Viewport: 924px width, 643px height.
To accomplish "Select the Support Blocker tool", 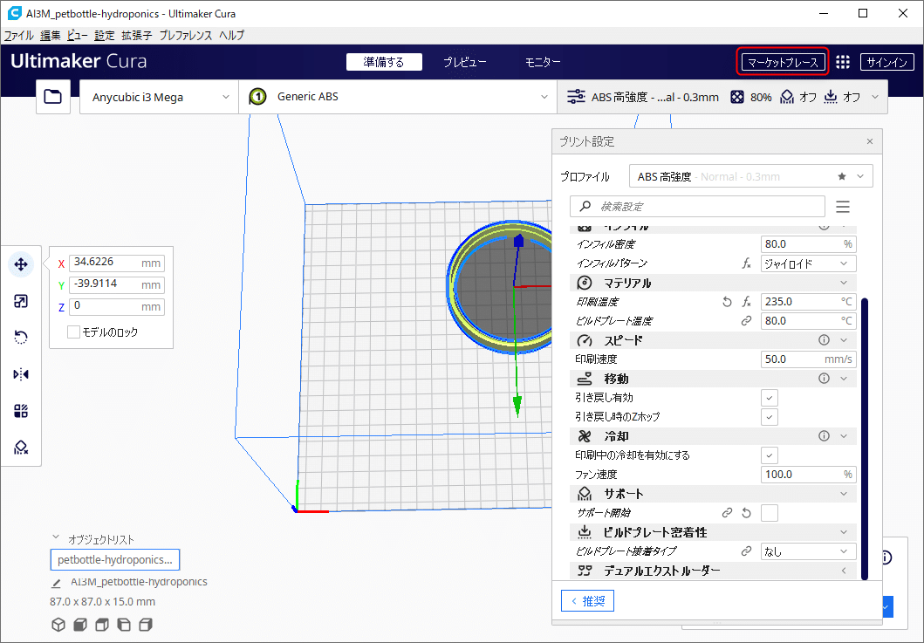I will point(21,448).
